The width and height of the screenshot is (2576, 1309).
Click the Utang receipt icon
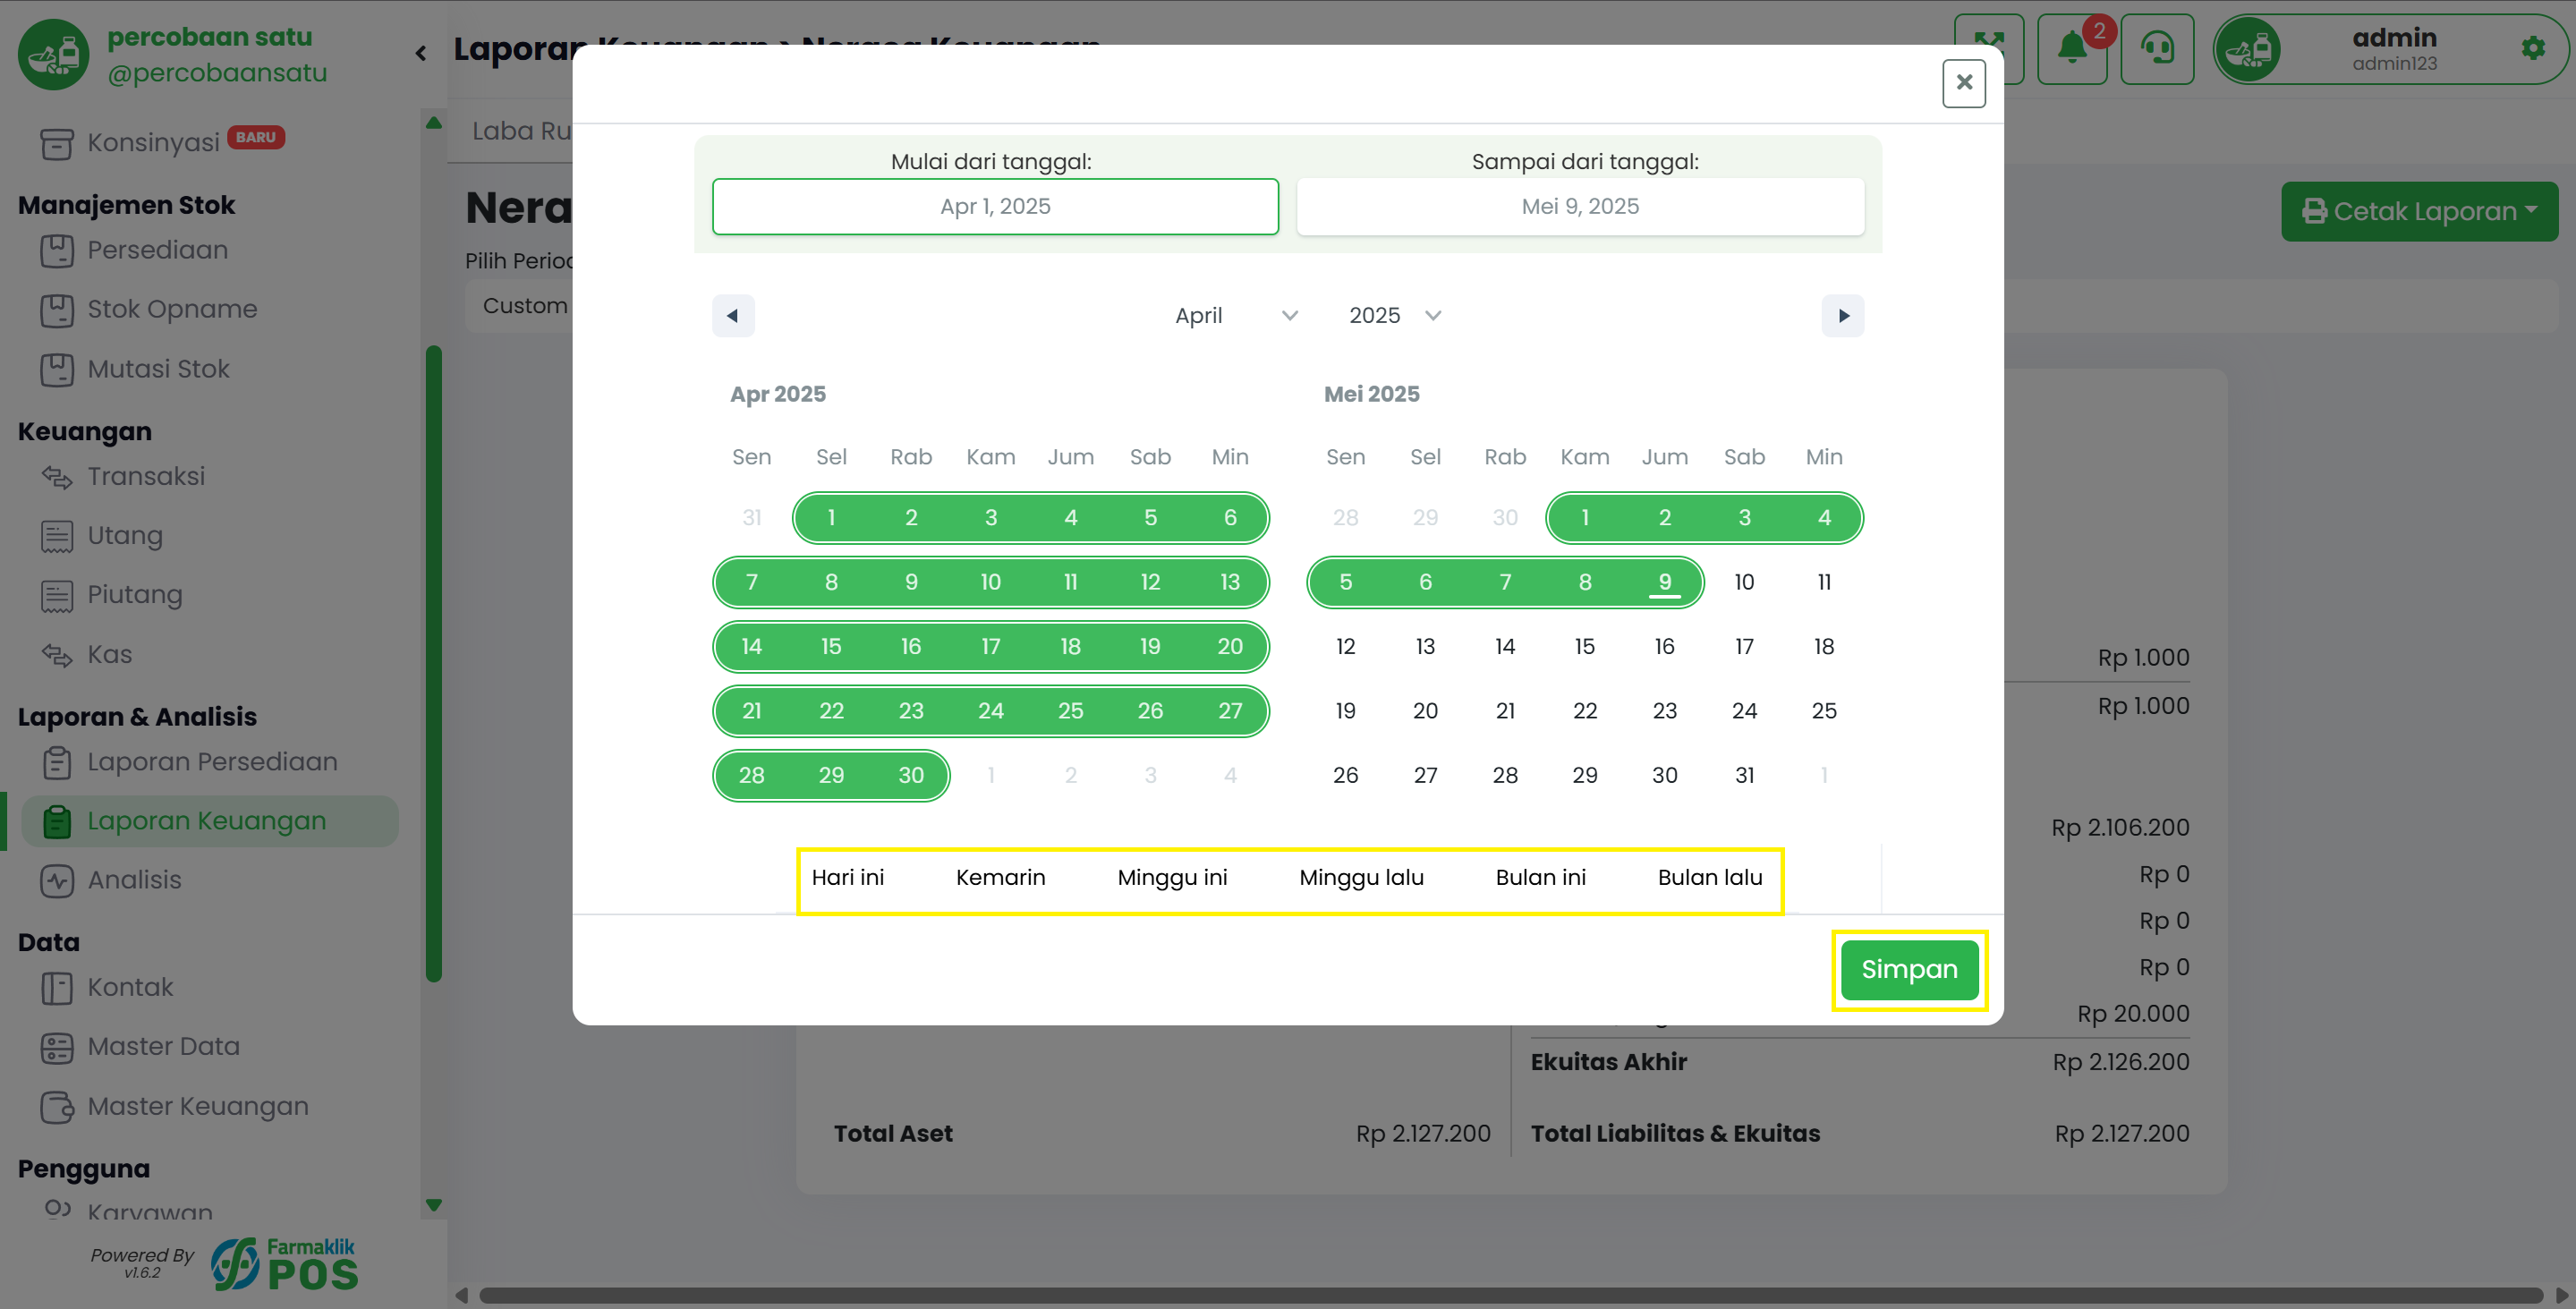point(56,536)
